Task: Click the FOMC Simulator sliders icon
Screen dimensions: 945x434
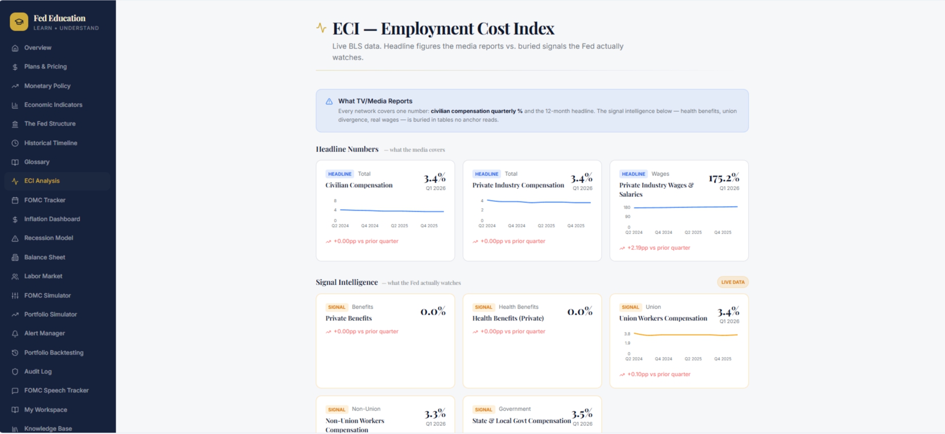Action: click(x=15, y=296)
